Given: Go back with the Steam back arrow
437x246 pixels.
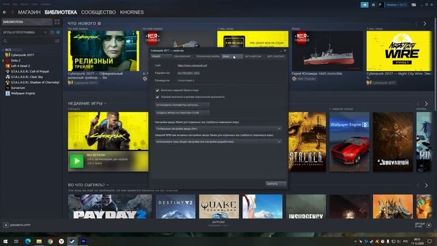Looking at the screenshot, I should click(5, 12).
